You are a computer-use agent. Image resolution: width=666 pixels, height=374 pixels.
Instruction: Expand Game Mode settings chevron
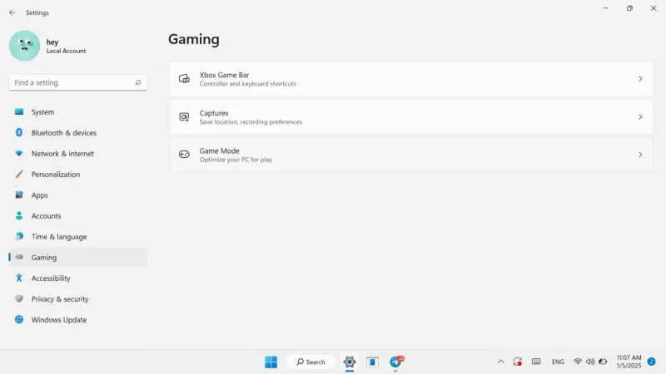(640, 155)
